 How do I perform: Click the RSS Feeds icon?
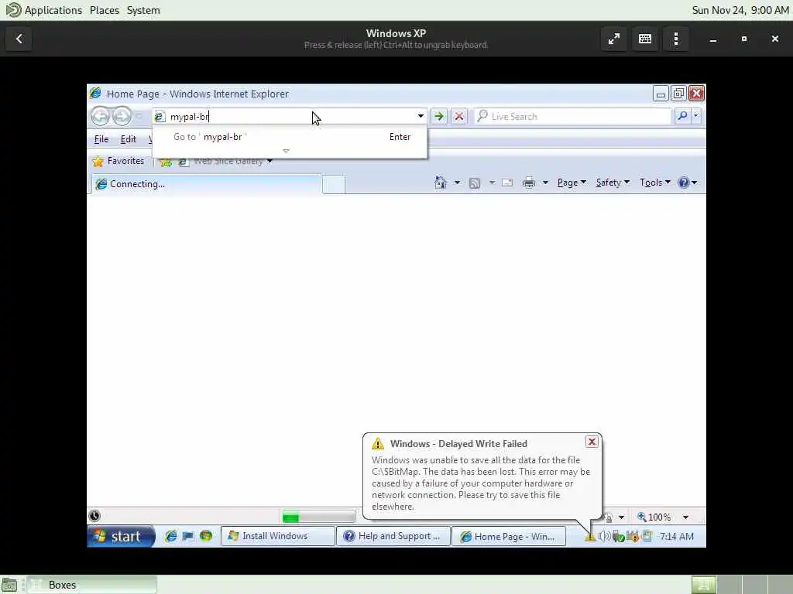[x=475, y=183]
